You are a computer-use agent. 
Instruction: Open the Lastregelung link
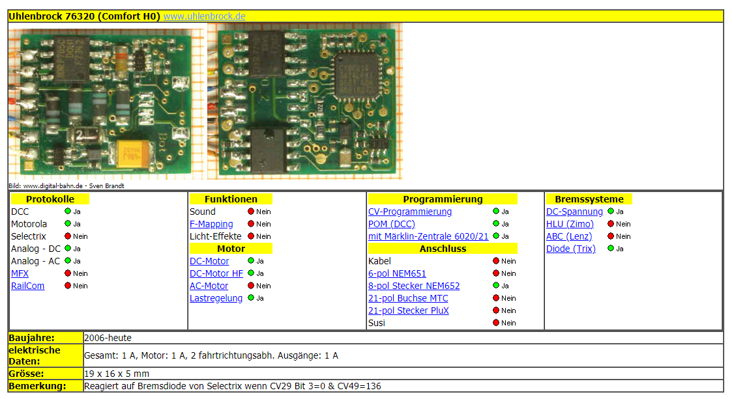[216, 298]
